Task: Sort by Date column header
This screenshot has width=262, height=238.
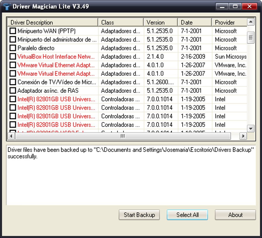Action: 195,22
